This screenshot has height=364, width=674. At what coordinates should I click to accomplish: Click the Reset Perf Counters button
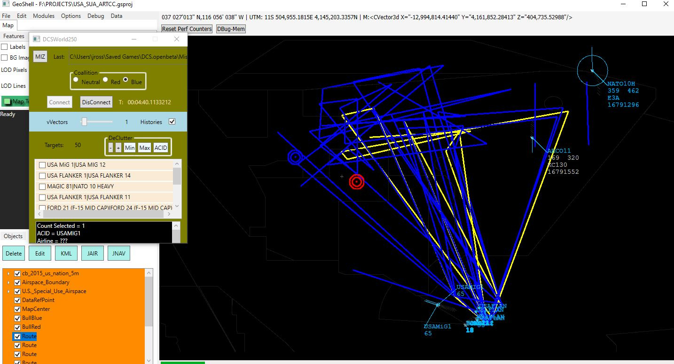(187, 29)
